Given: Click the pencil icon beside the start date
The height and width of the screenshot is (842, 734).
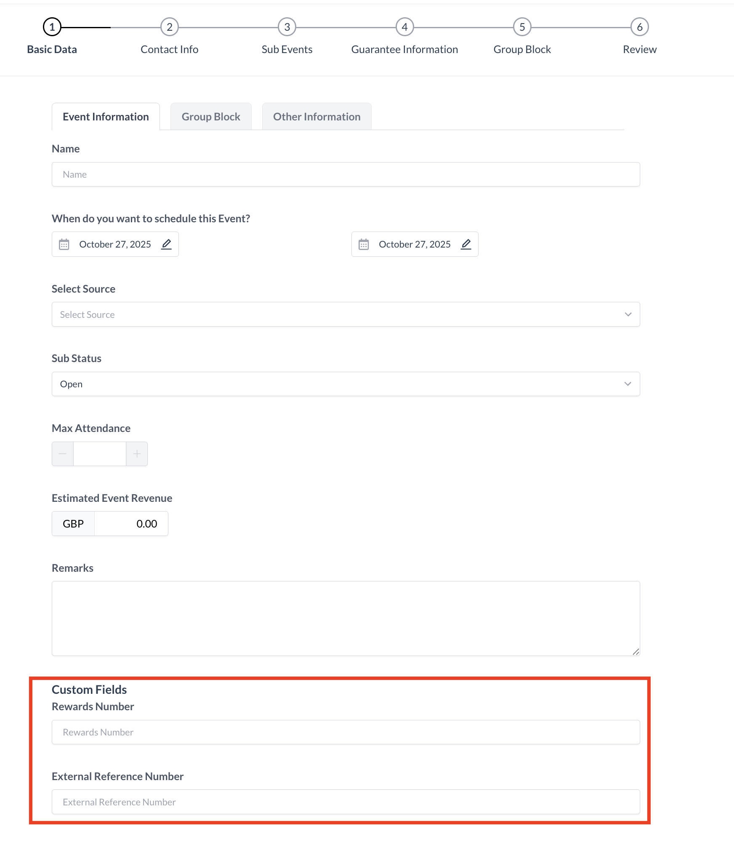Looking at the screenshot, I should tap(167, 244).
